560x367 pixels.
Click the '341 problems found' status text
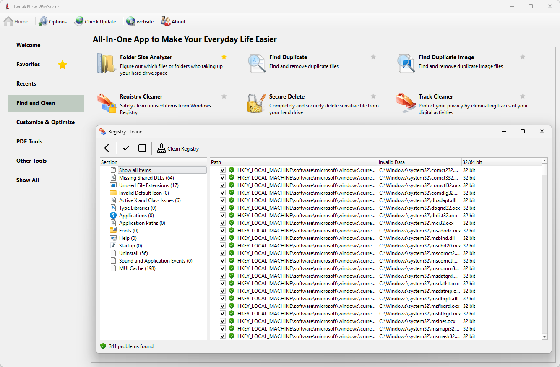(131, 346)
